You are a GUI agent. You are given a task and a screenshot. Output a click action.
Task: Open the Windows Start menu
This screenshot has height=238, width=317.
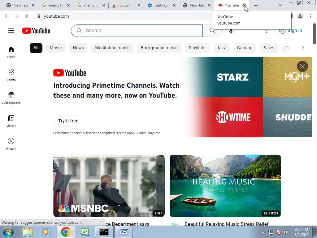[8, 232]
